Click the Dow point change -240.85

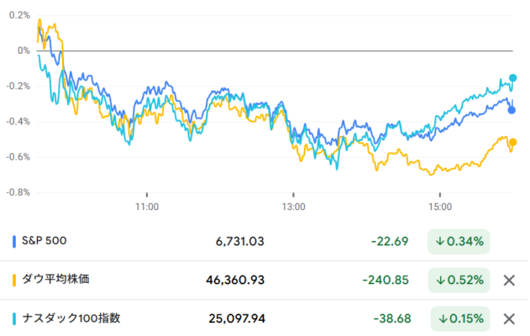point(386,281)
